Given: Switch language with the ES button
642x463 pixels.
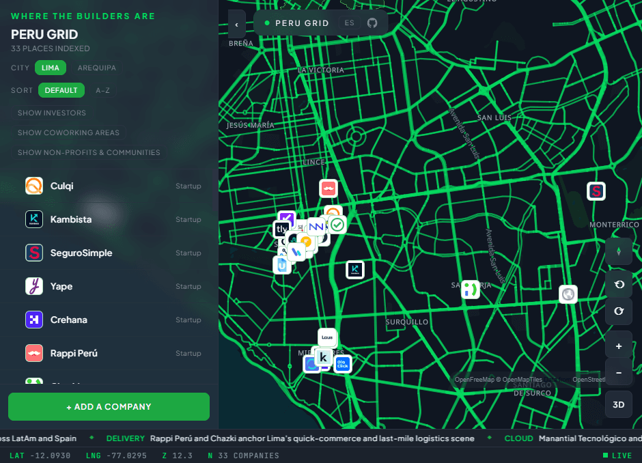Looking at the screenshot, I should [x=349, y=23].
